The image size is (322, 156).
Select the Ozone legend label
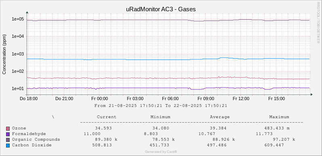pyautogui.click(x=19, y=128)
